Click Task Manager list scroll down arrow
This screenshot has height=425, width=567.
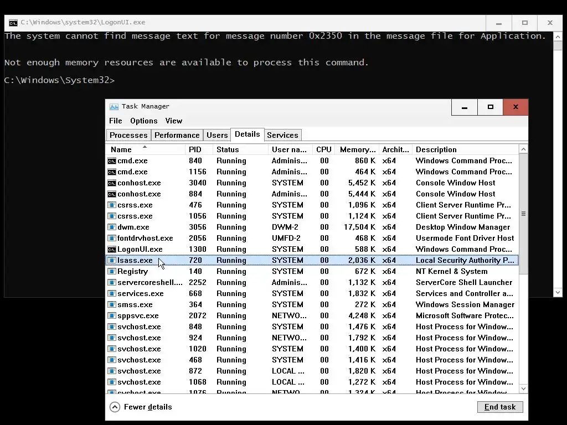[523, 389]
